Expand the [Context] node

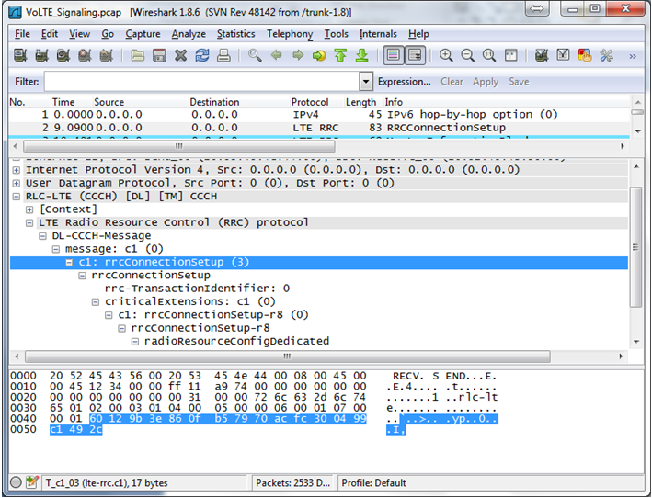29,209
